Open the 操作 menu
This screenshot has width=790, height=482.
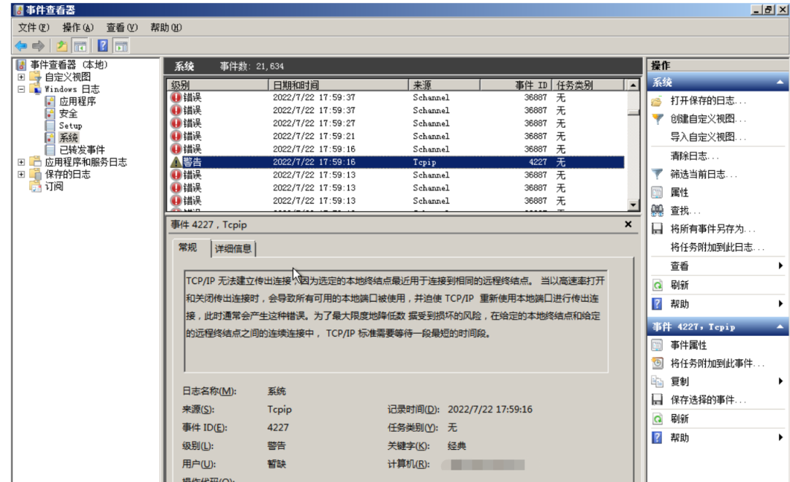coord(78,28)
